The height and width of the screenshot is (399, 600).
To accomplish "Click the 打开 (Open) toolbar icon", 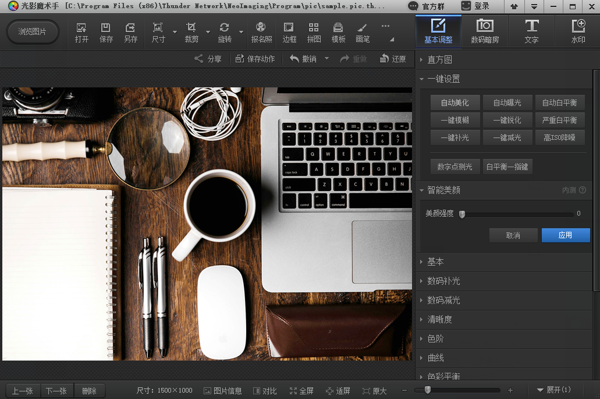I will click(x=81, y=33).
